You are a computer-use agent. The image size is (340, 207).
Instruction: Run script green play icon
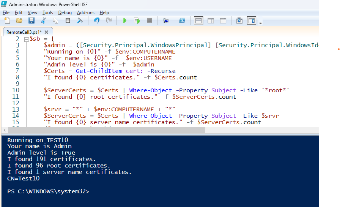tap(124, 21)
